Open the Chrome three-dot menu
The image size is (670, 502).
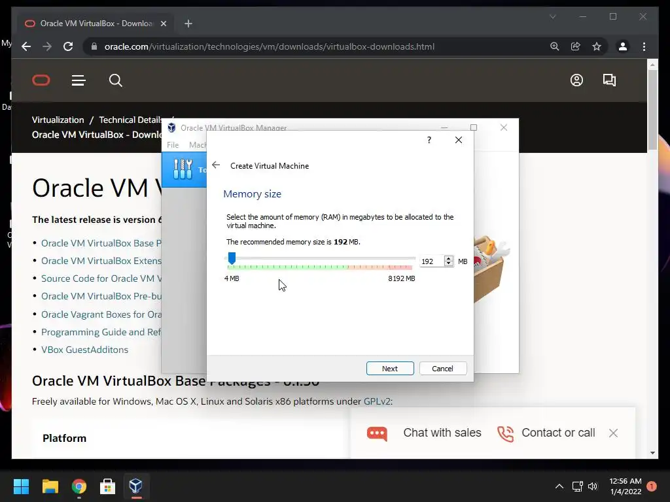click(644, 46)
